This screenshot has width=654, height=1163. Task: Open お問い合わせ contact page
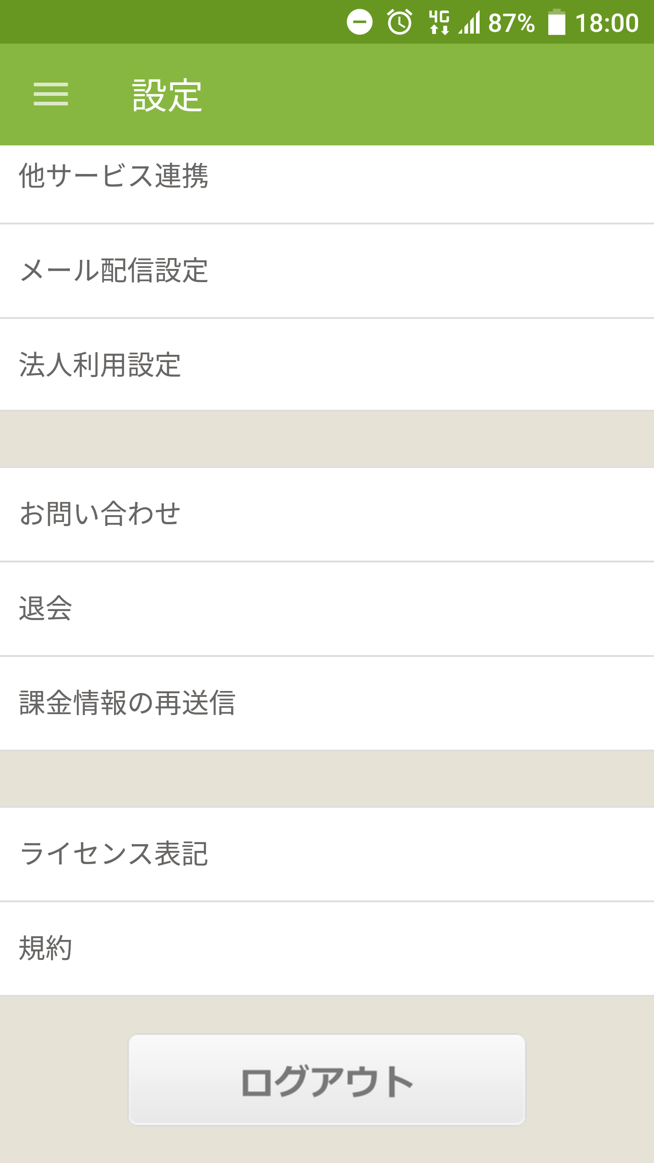click(x=327, y=514)
